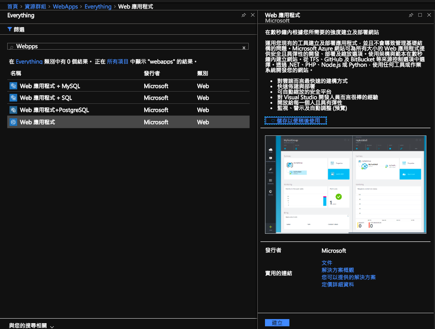Viewport: 435px width, 329px height.
Task: Open the 解決方案概觀 link
Action: pyautogui.click(x=338, y=270)
